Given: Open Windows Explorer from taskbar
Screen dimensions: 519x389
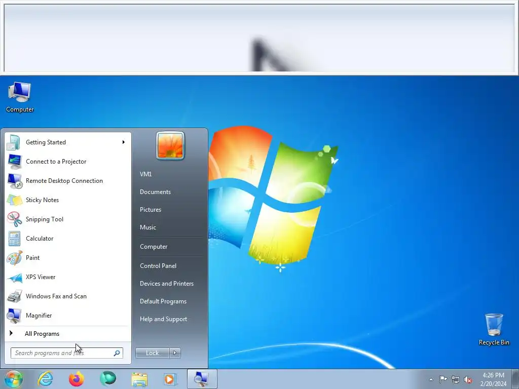Looking at the screenshot, I should tap(139, 379).
